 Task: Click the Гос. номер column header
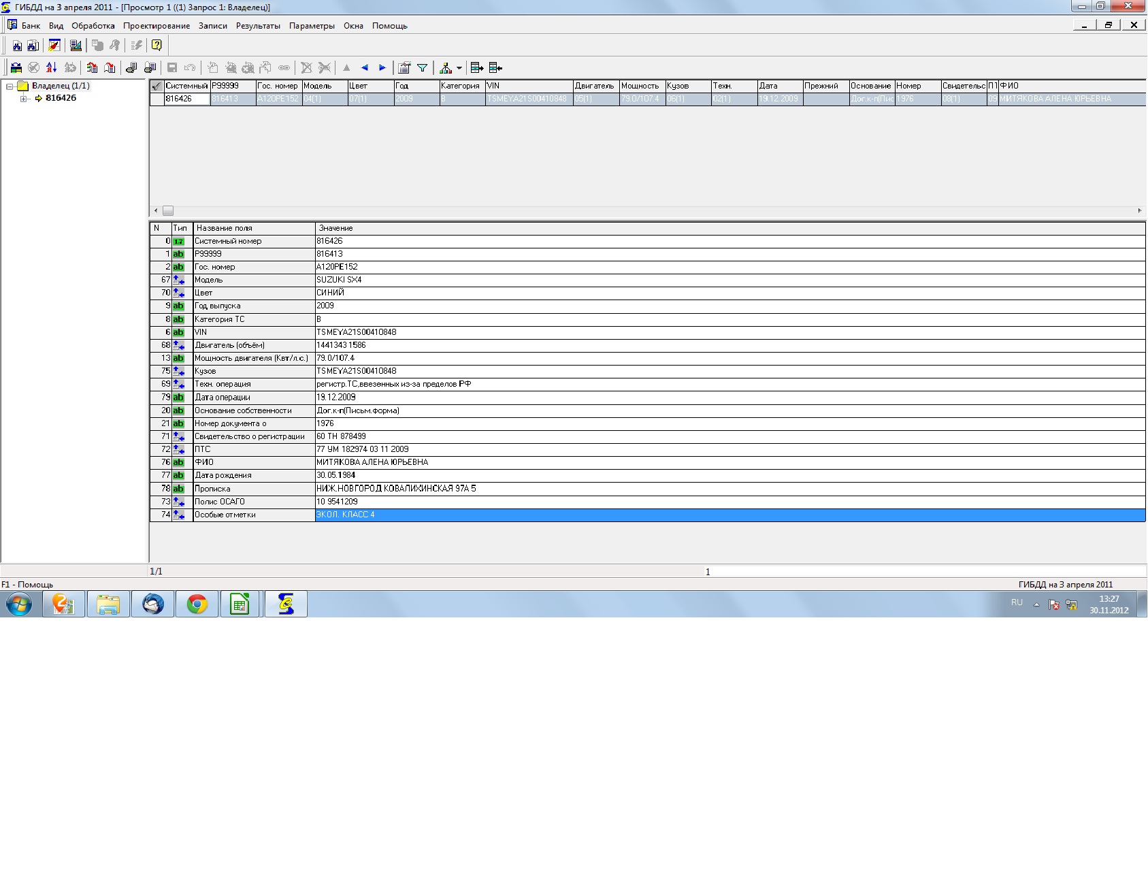pos(278,86)
